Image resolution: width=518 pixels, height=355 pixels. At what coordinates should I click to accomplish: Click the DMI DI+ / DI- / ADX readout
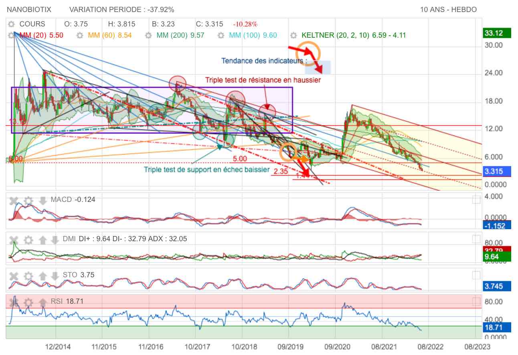tap(125, 239)
